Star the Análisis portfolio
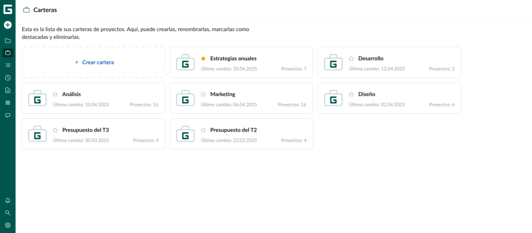This screenshot has width=532, height=233. click(55, 94)
